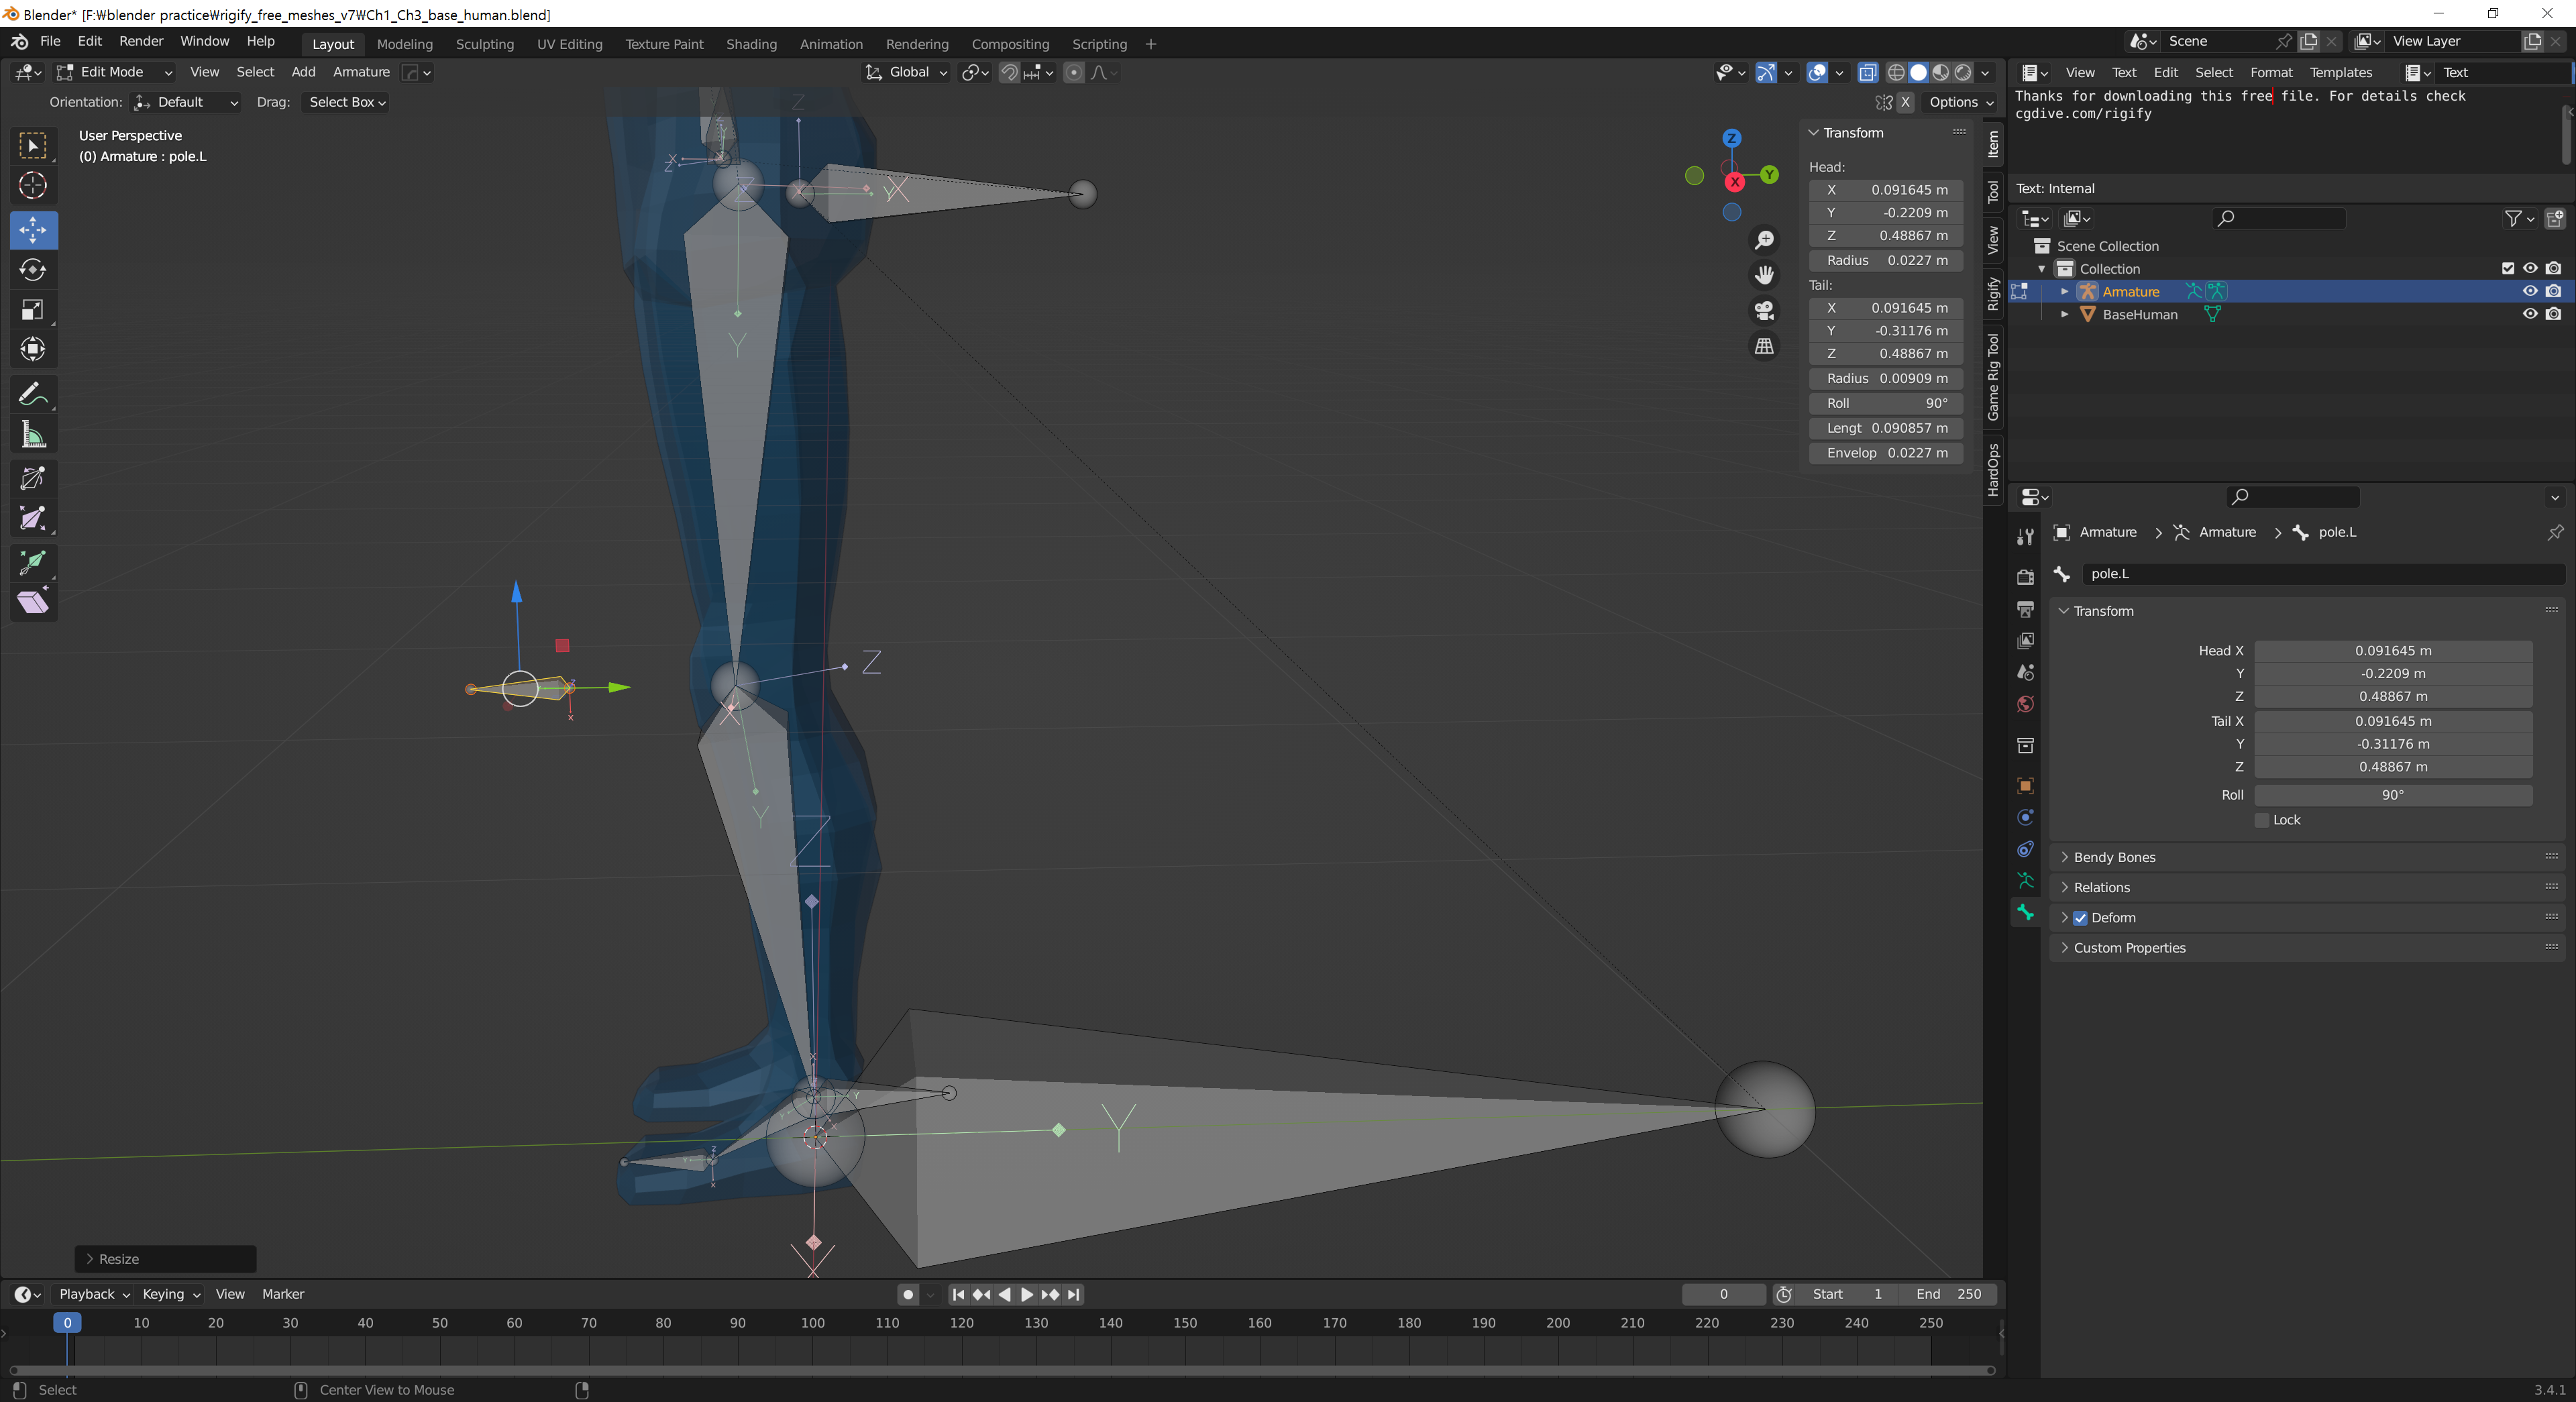Activate the Measure tool
Viewport: 2576px width, 1402px height.
point(33,435)
